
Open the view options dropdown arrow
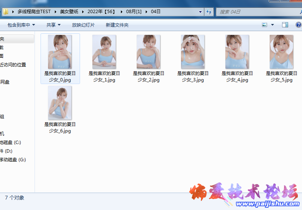point(272,25)
